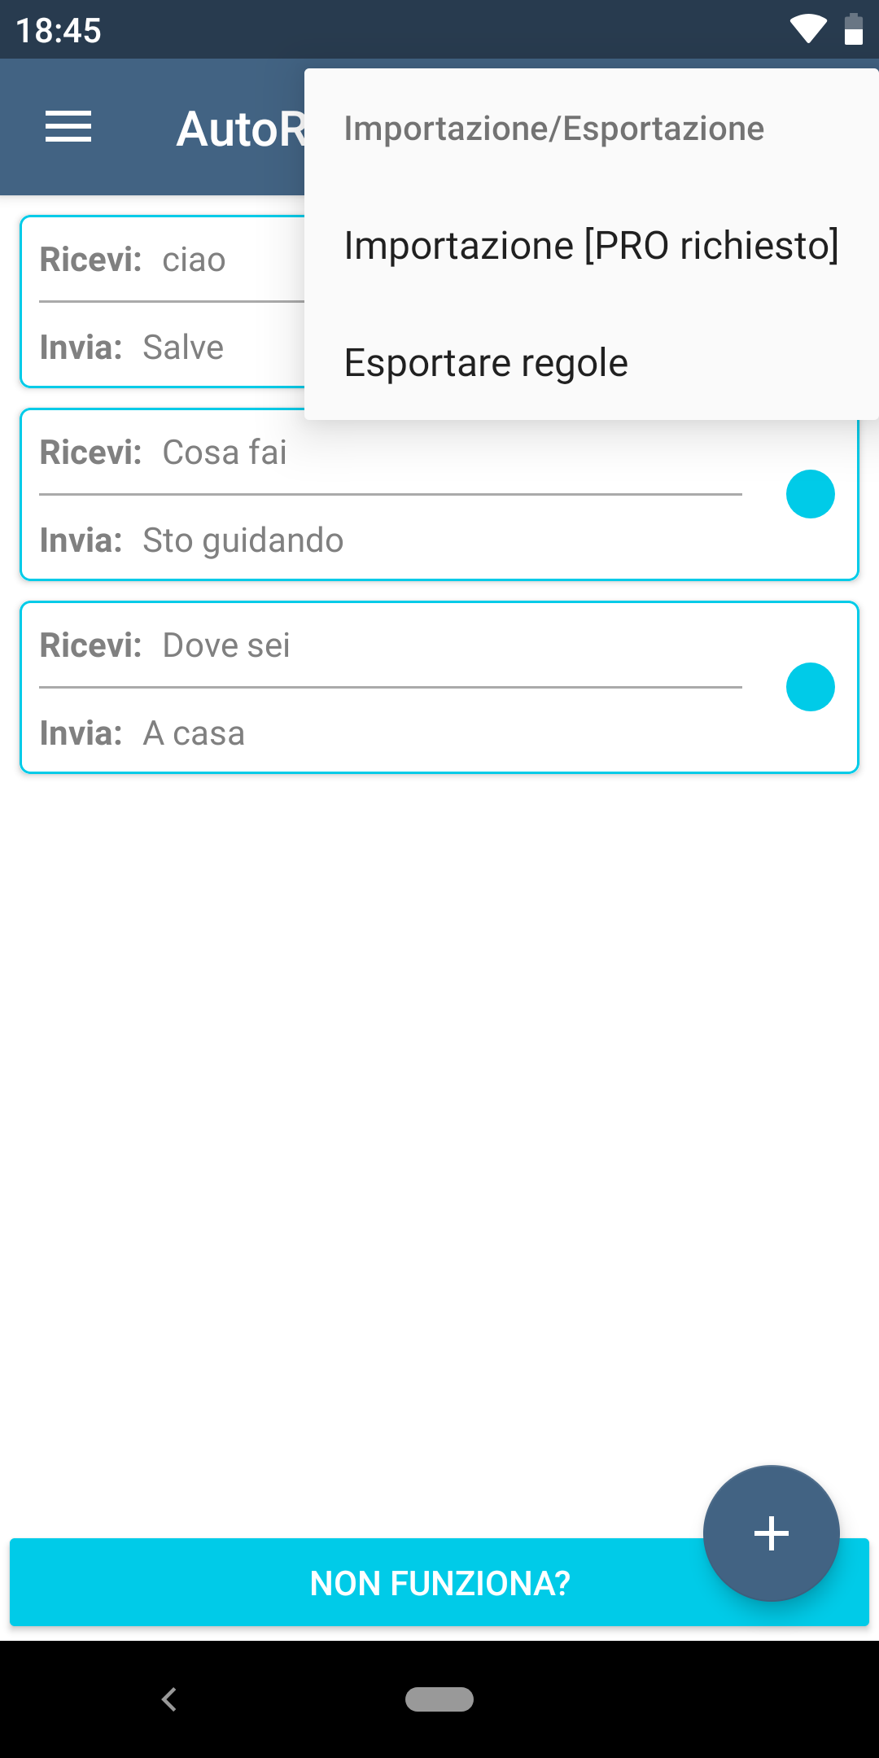Tap the AutoR app title
Viewport: 879px width, 1758px height.
[x=241, y=129]
